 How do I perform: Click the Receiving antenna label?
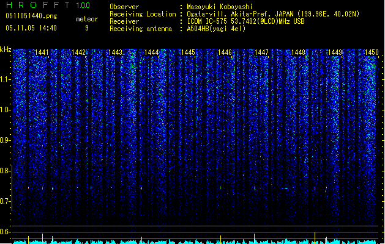point(141,29)
